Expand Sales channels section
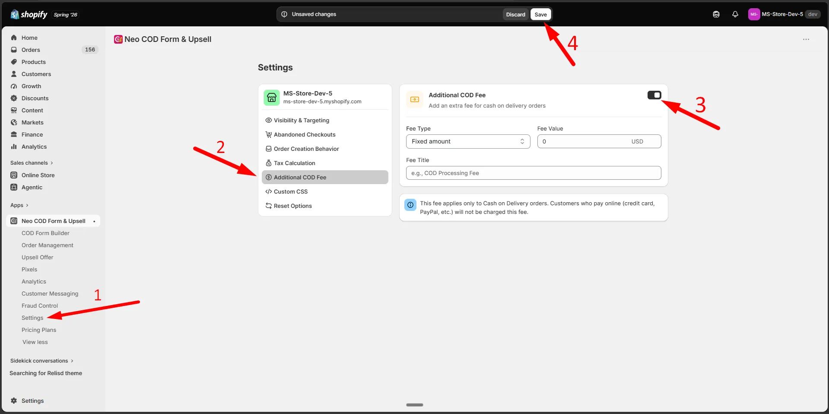The height and width of the screenshot is (414, 829). [32, 163]
